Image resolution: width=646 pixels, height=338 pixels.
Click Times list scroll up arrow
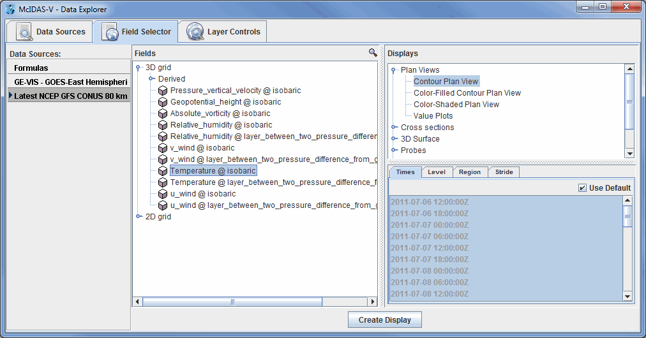[627, 201]
